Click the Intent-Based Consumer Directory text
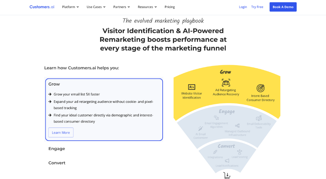 [x=260, y=98]
